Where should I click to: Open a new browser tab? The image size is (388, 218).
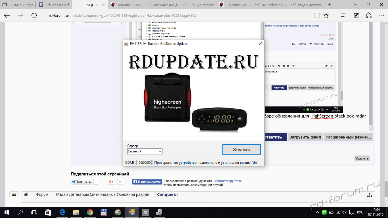[329, 5]
